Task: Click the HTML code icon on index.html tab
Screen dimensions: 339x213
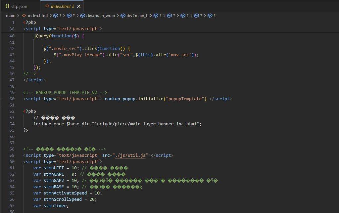Action: (47, 6)
